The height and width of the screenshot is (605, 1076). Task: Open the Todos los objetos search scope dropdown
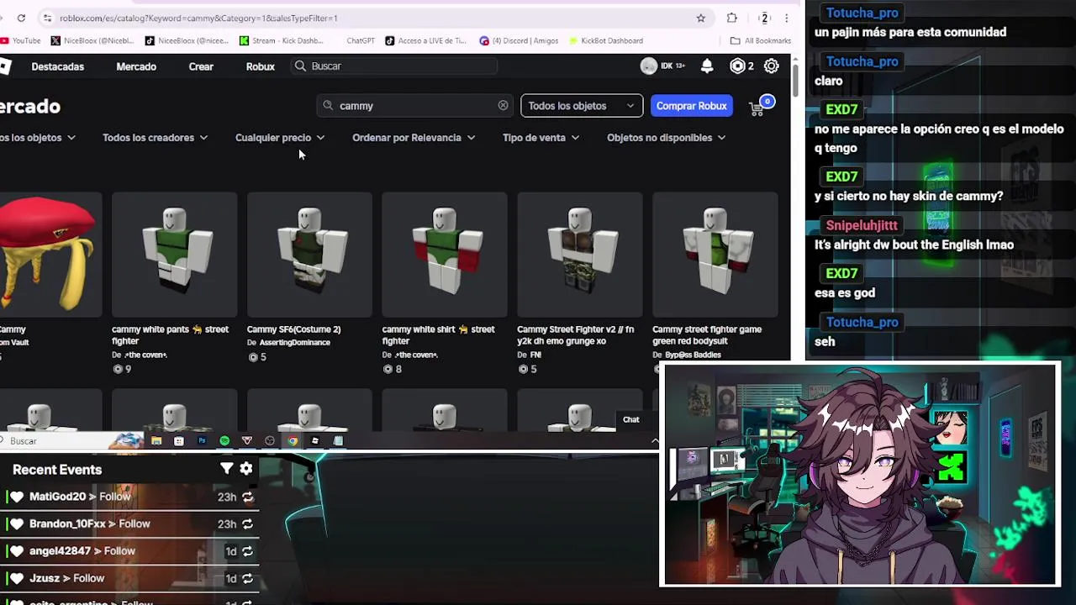582,106
